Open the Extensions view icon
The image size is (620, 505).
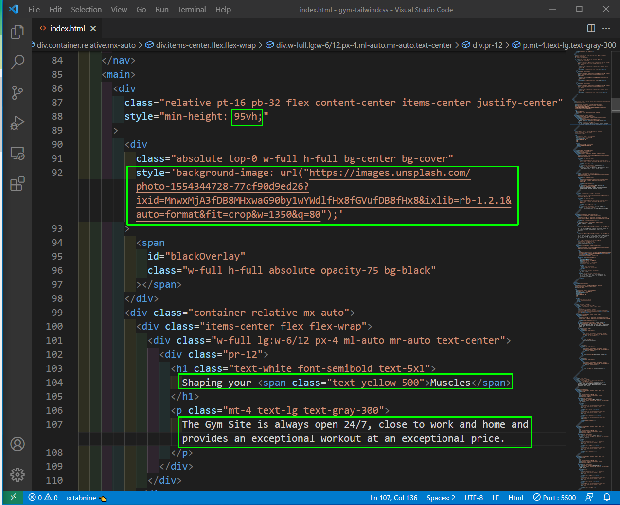(18, 184)
